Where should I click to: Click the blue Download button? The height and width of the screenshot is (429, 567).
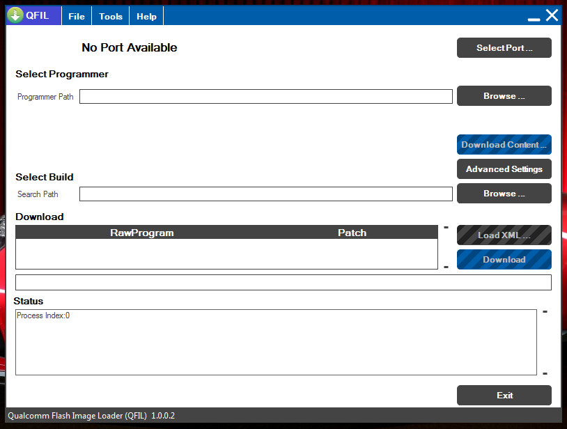pyautogui.click(x=504, y=260)
